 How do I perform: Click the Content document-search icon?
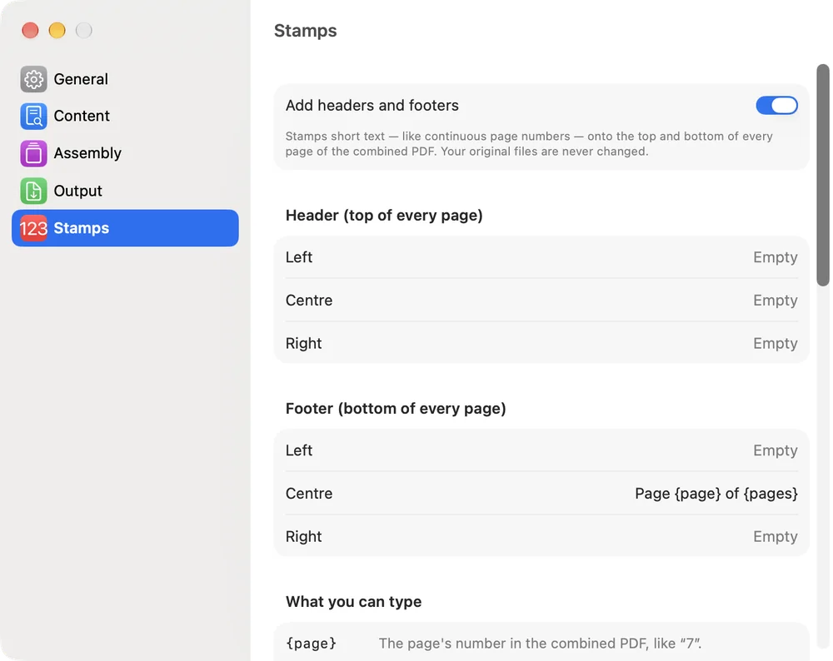33,117
